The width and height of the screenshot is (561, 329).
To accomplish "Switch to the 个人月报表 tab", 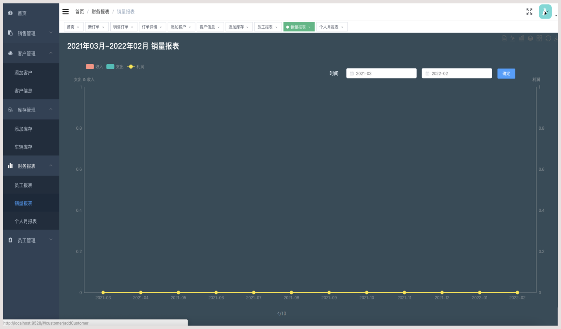I will (332, 27).
